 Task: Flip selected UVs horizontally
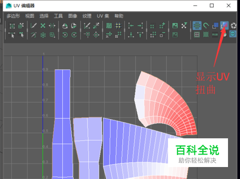tap(65, 26)
